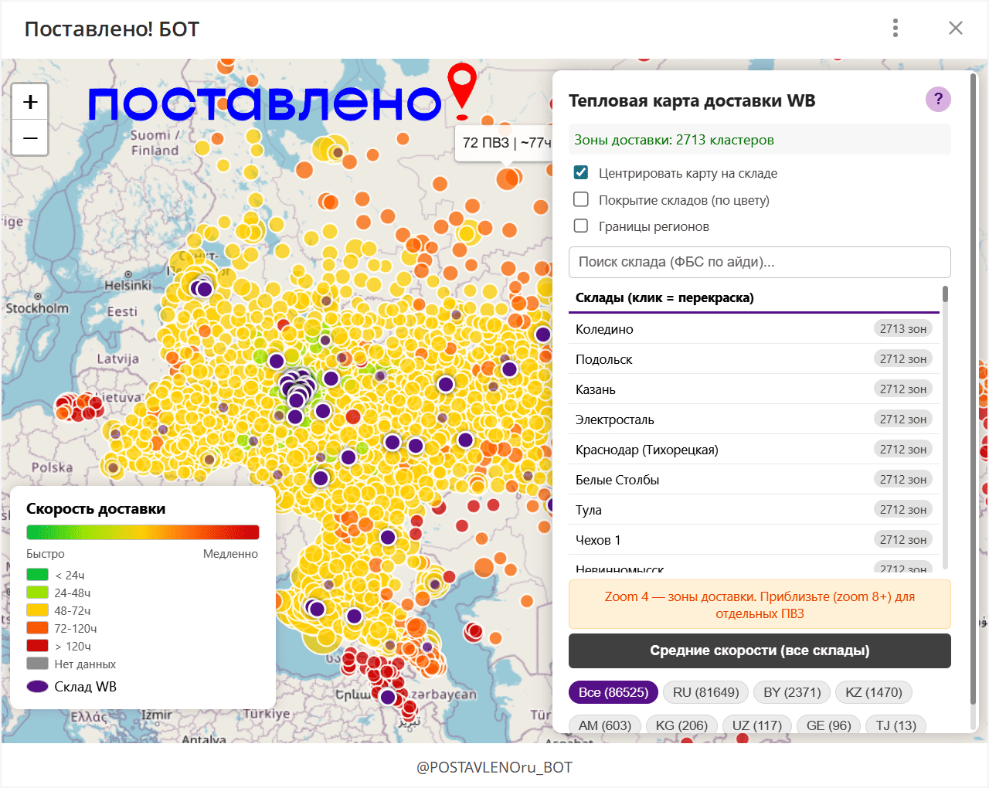Screen dimensions: 989x788
Task: Select Краснодар (Тихорецкая) warehouse
Action: coord(753,450)
